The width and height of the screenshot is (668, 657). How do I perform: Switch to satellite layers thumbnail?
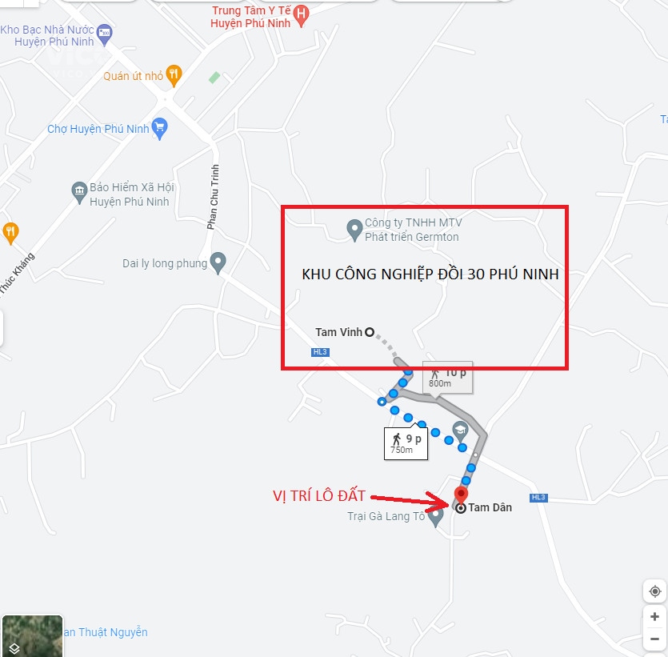(x=32, y=635)
